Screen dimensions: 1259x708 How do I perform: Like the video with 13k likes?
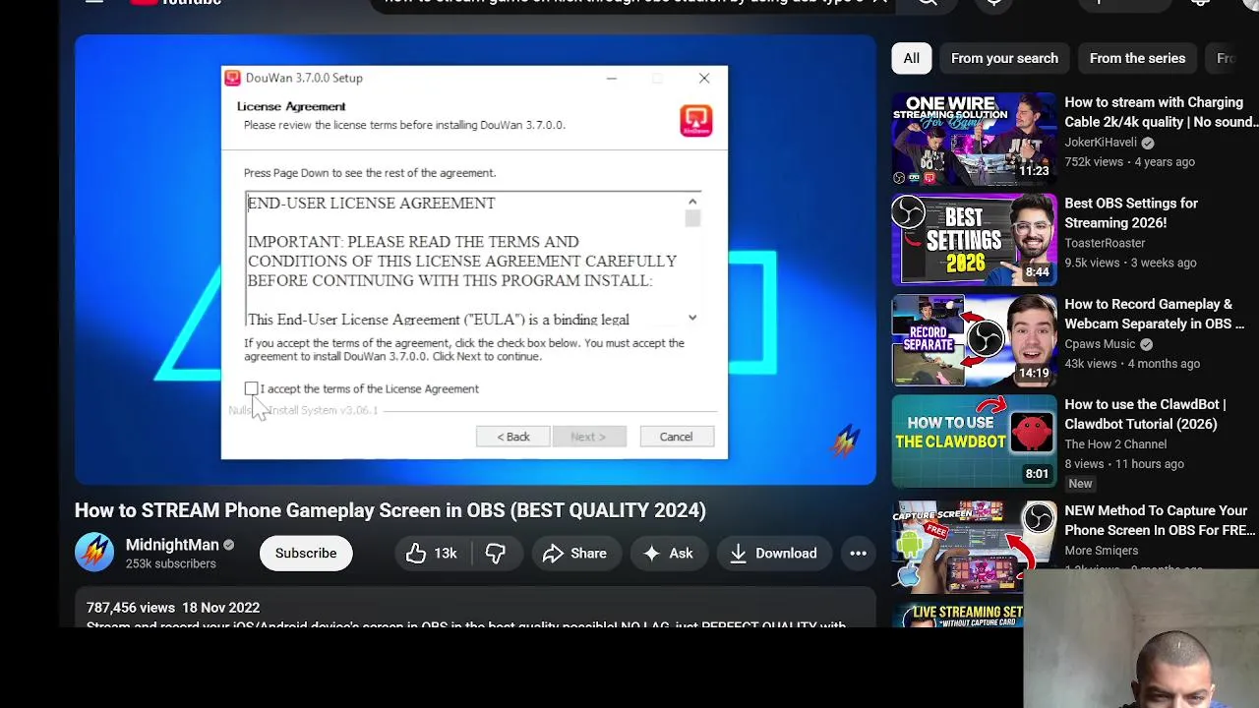pyautogui.click(x=432, y=553)
